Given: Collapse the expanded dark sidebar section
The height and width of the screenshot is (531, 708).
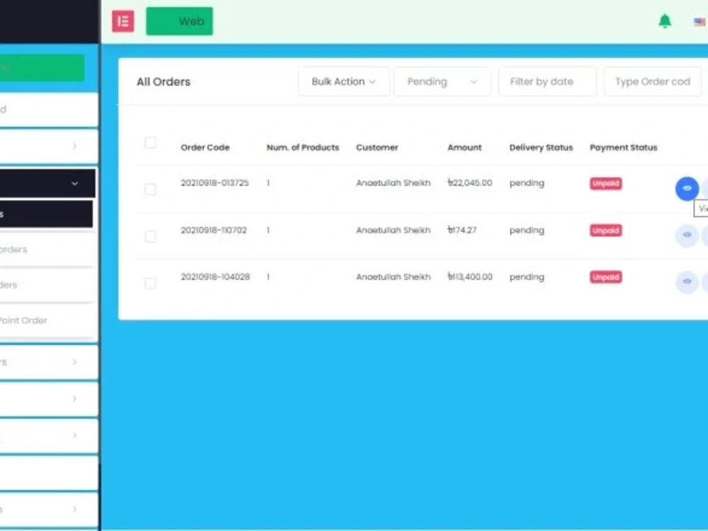Looking at the screenshot, I should (x=74, y=183).
